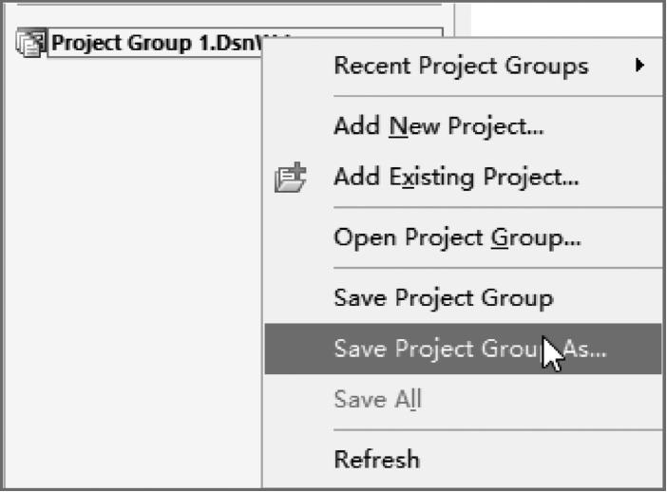Reload the project panel contents
This screenshot has width=667, height=492.
[x=376, y=460]
